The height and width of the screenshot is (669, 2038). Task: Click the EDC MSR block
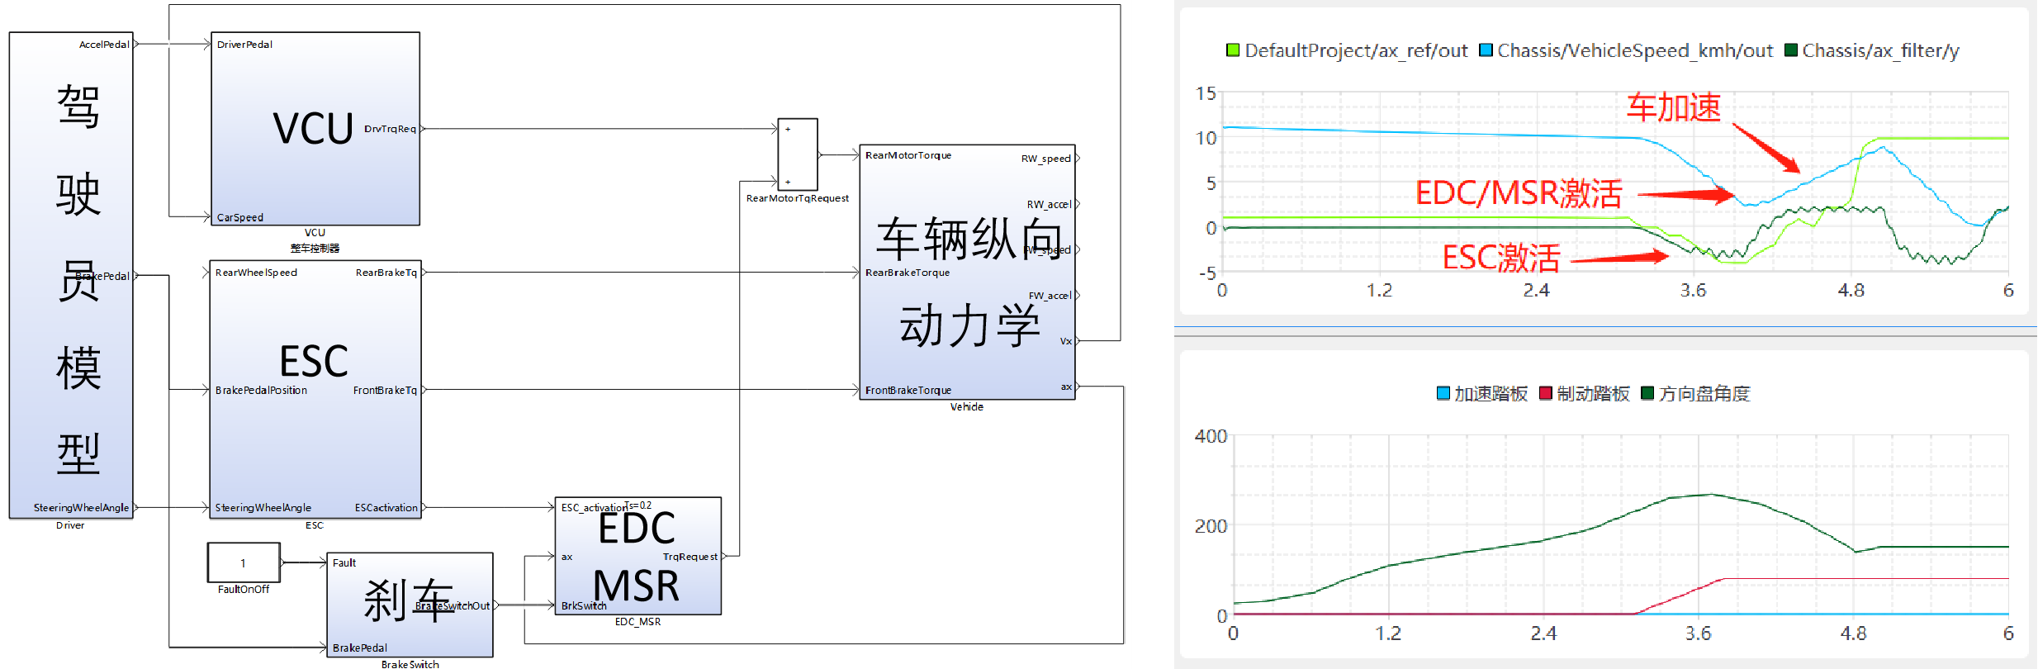(x=637, y=556)
